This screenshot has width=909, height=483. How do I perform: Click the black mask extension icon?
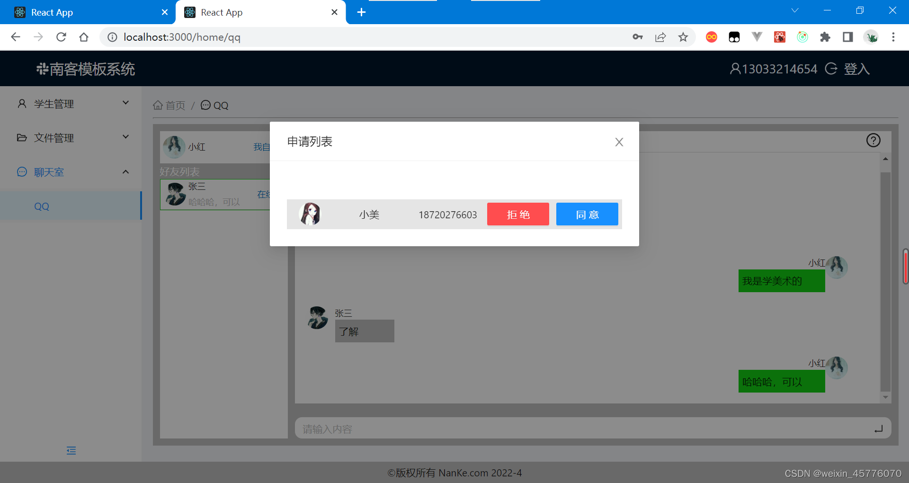[x=734, y=37]
